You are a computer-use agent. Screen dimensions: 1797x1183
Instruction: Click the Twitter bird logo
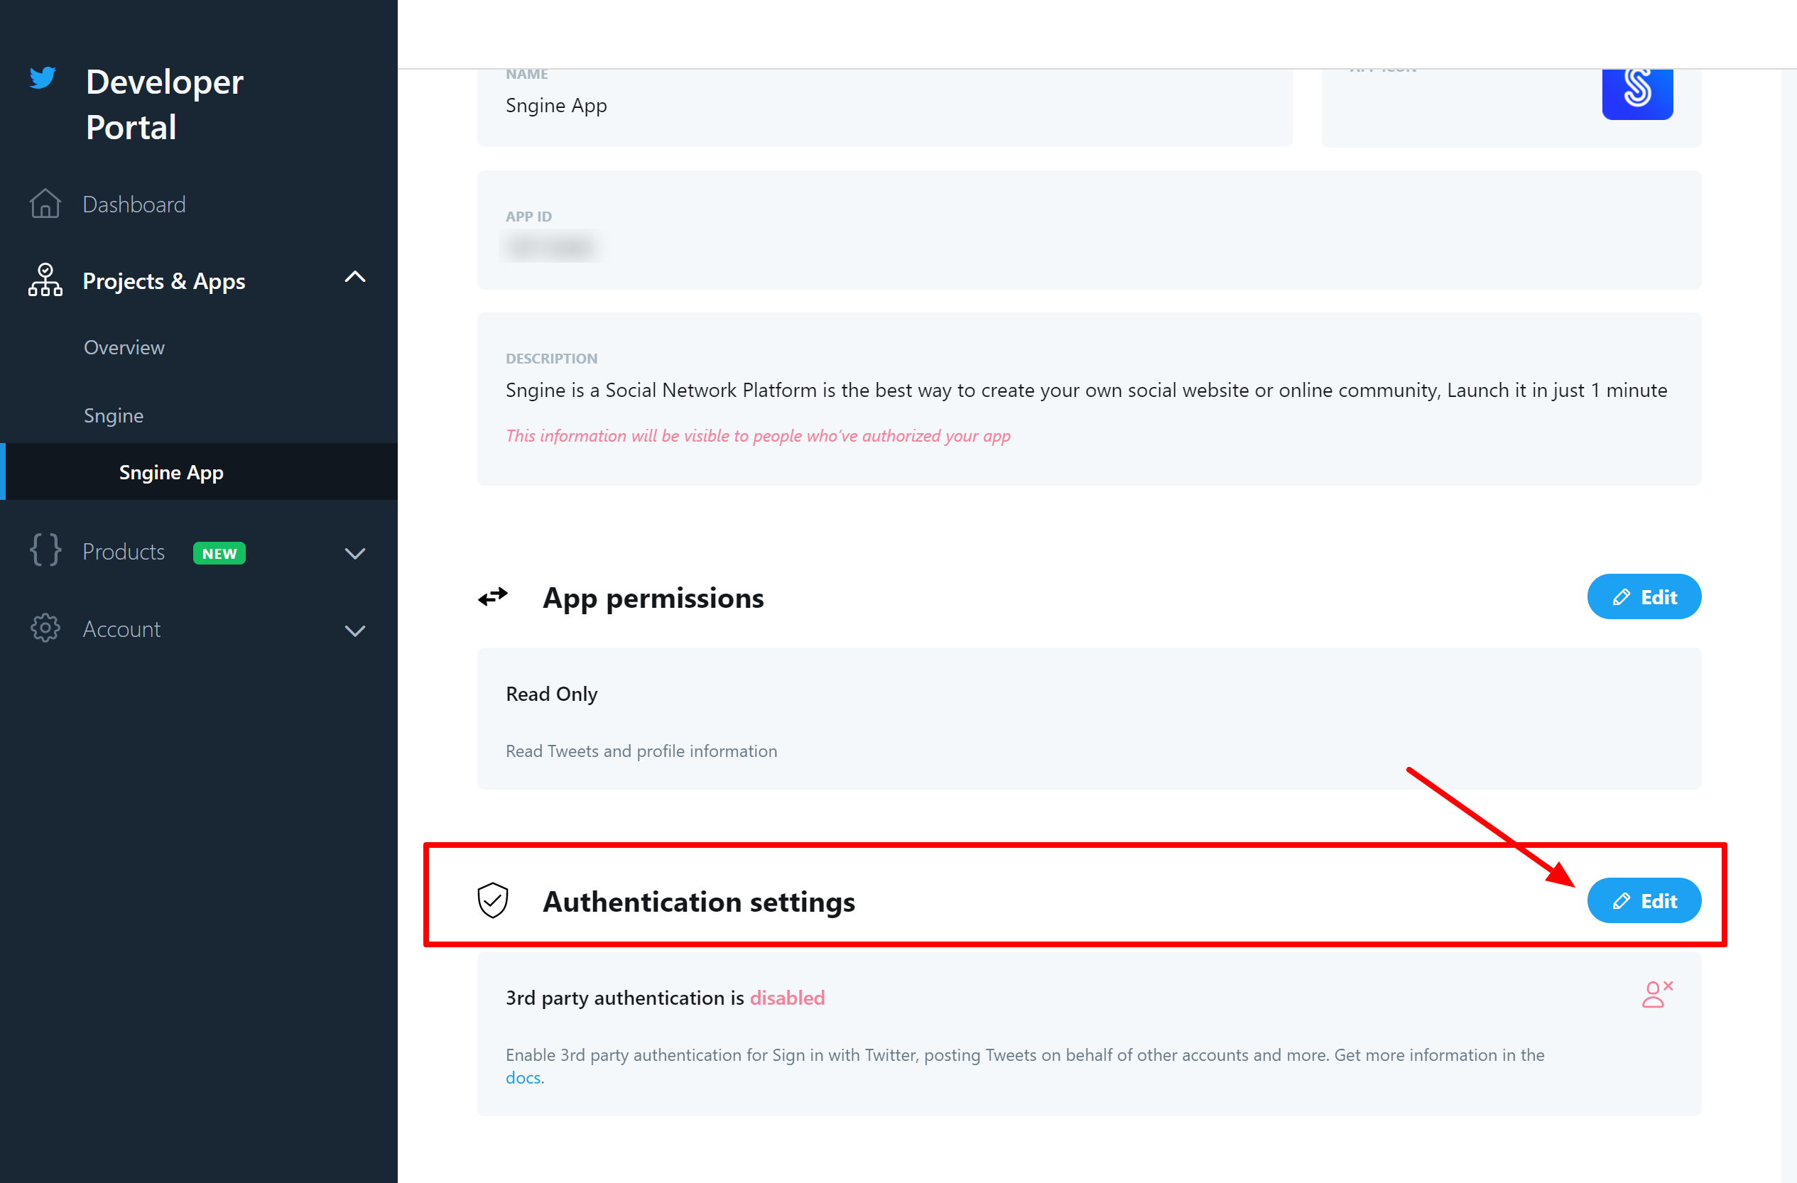click(x=43, y=78)
